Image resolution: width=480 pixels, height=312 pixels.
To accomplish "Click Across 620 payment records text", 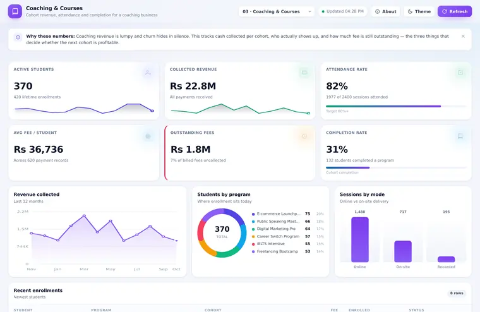I will tap(41, 160).
